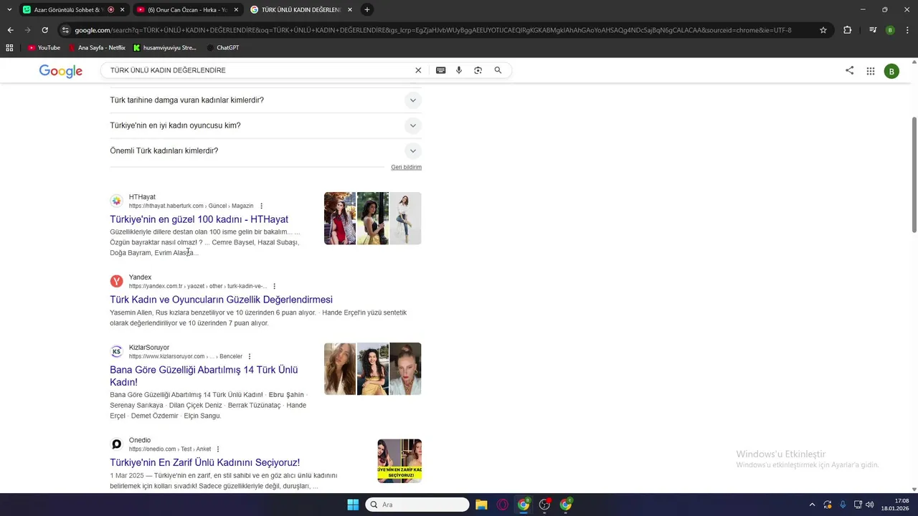Screen dimensions: 918x516
Task: Open Chrome extensions menu
Action: [848, 30]
